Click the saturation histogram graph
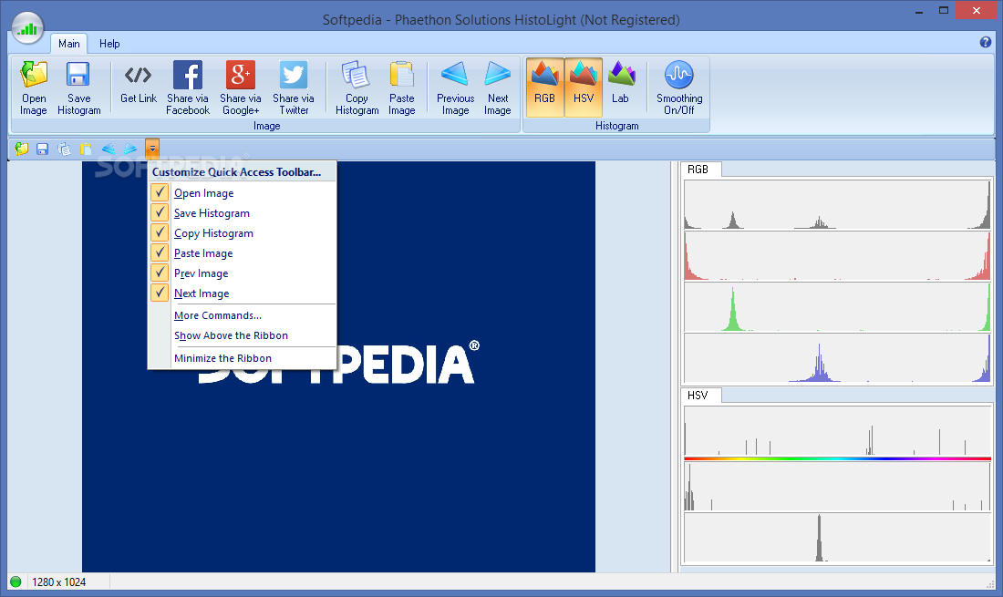Screen dimensions: 1003x597 tap(837, 487)
